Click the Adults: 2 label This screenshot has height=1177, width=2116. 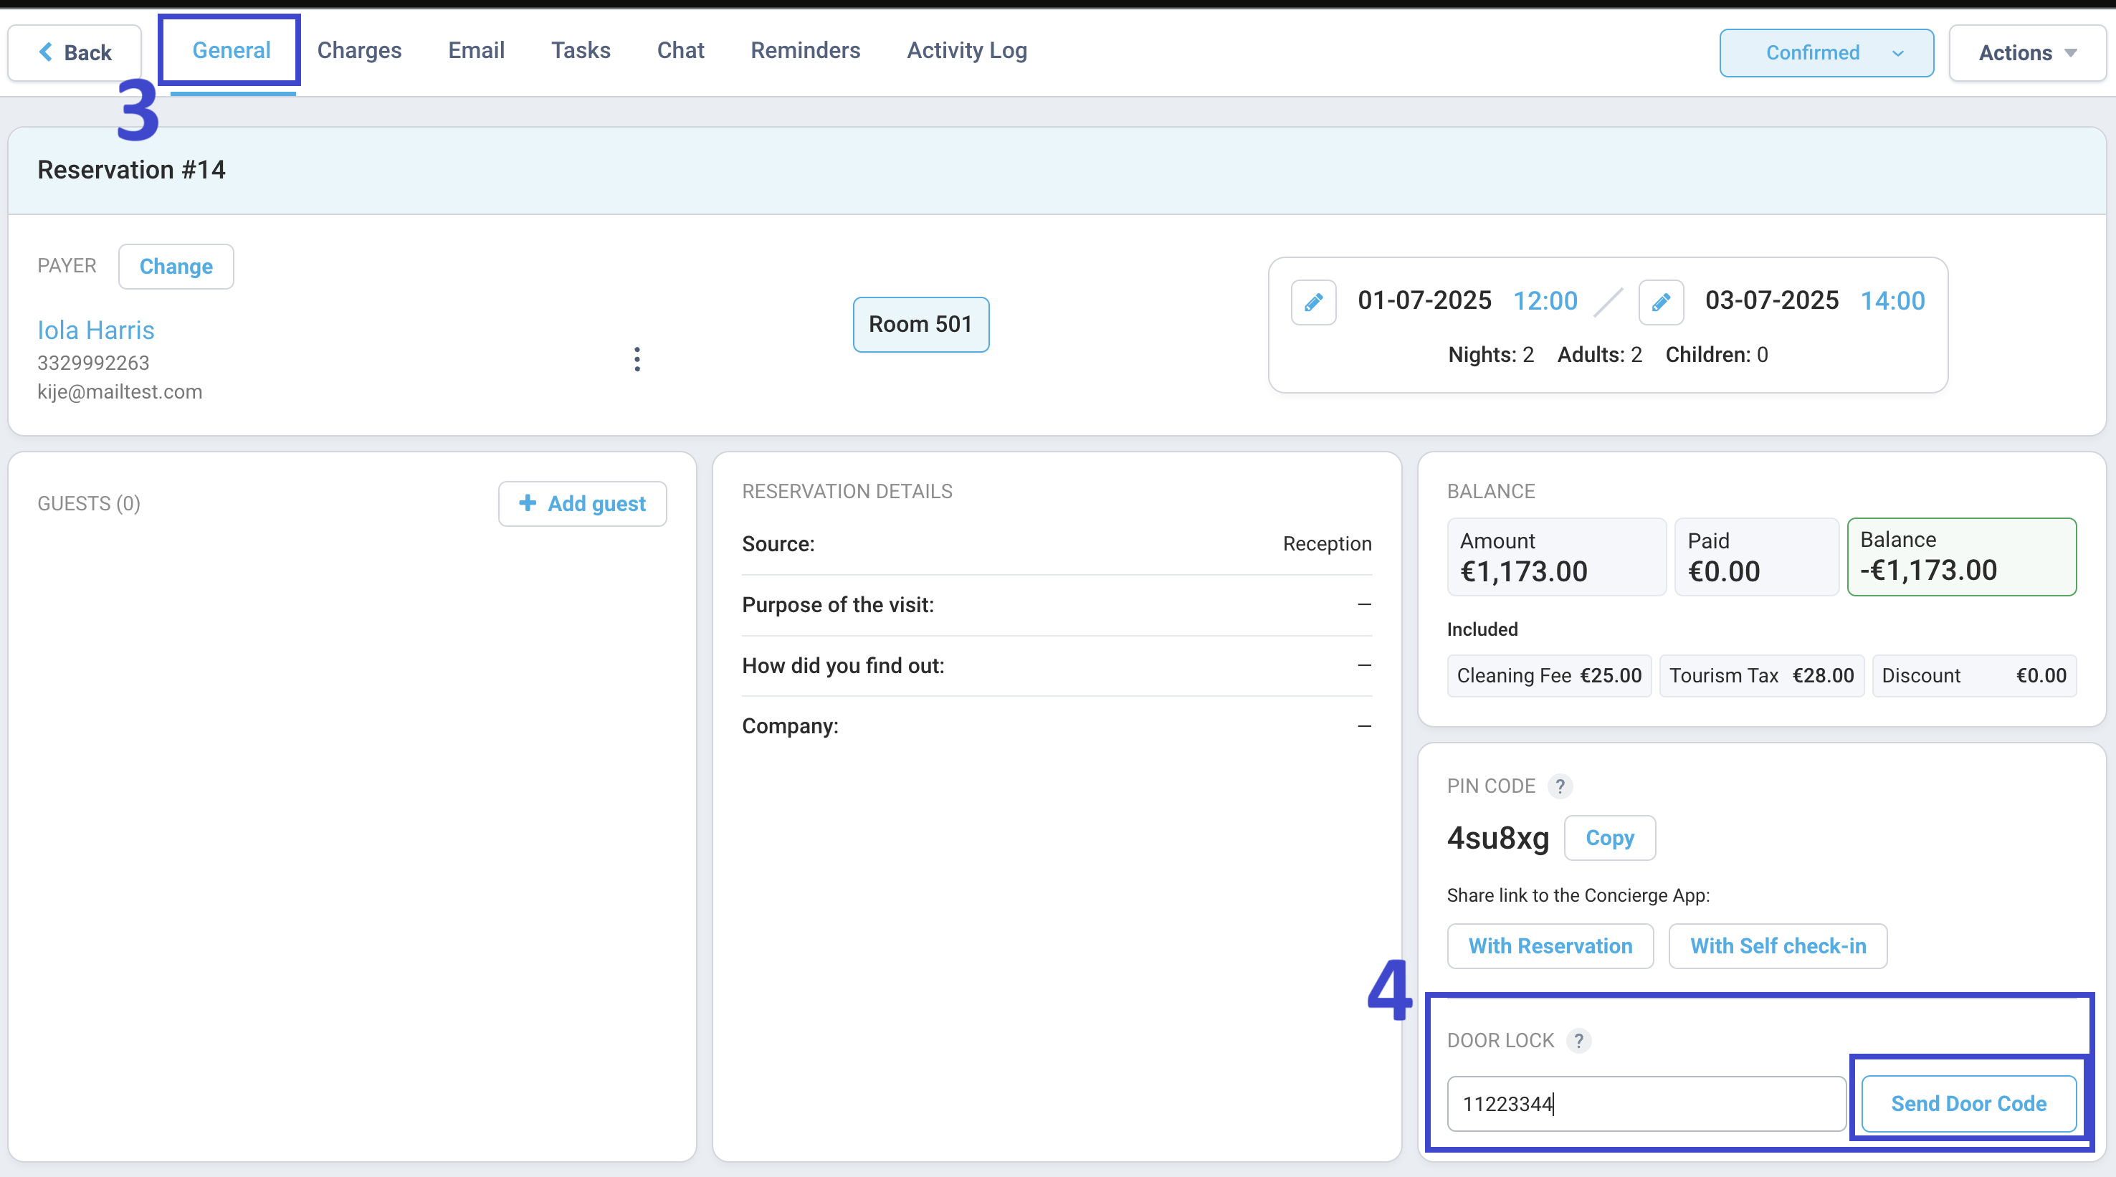1599,355
